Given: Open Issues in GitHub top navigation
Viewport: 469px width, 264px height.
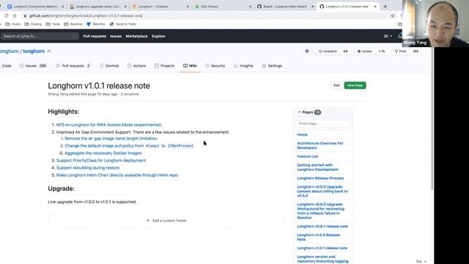Looking at the screenshot, I should [116, 36].
